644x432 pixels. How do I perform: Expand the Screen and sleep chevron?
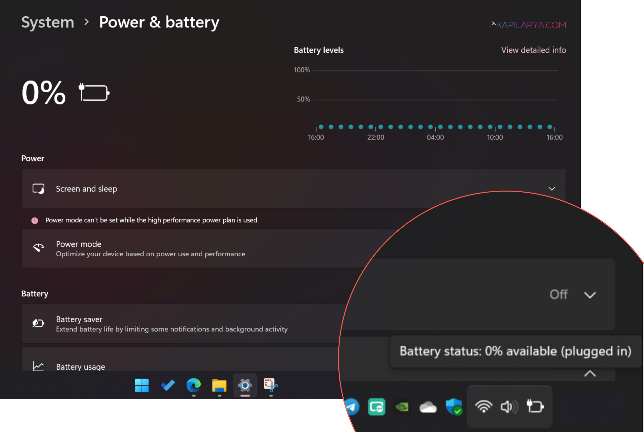tap(552, 189)
